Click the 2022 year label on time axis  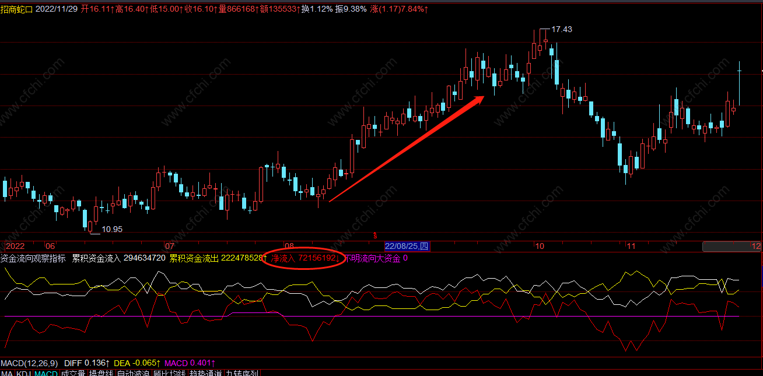[x=16, y=247]
